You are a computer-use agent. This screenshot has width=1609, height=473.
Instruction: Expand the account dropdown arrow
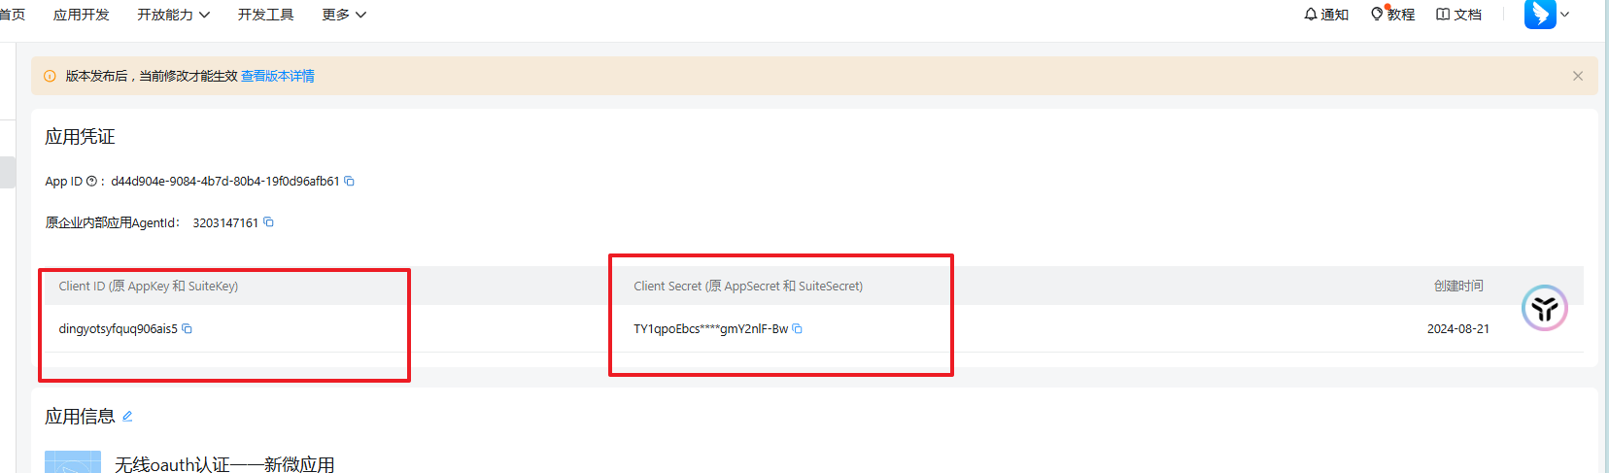[1564, 15]
